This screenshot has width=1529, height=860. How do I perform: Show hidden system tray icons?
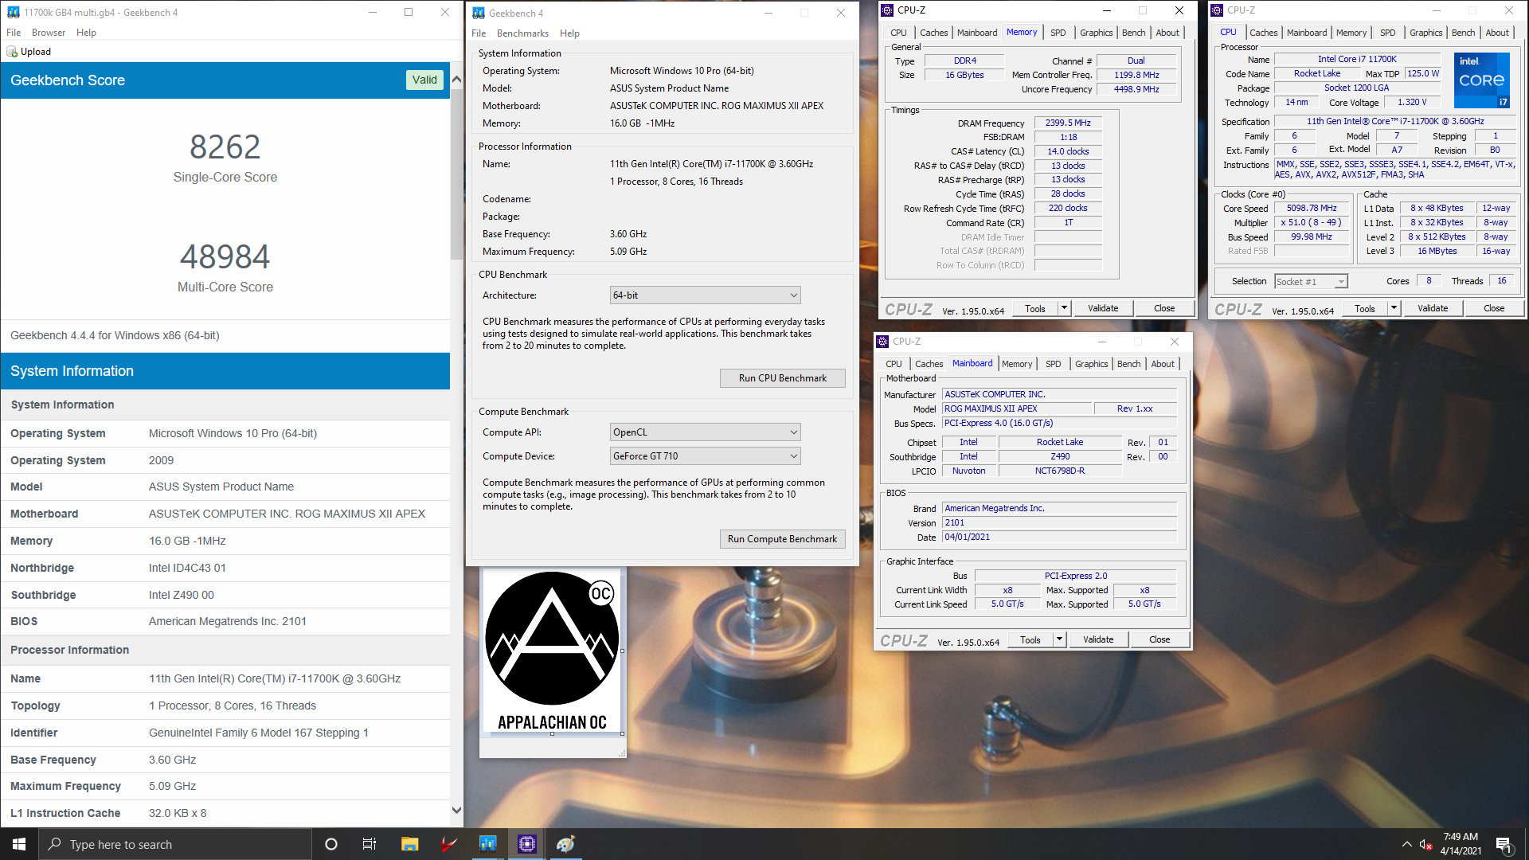pyautogui.click(x=1406, y=844)
